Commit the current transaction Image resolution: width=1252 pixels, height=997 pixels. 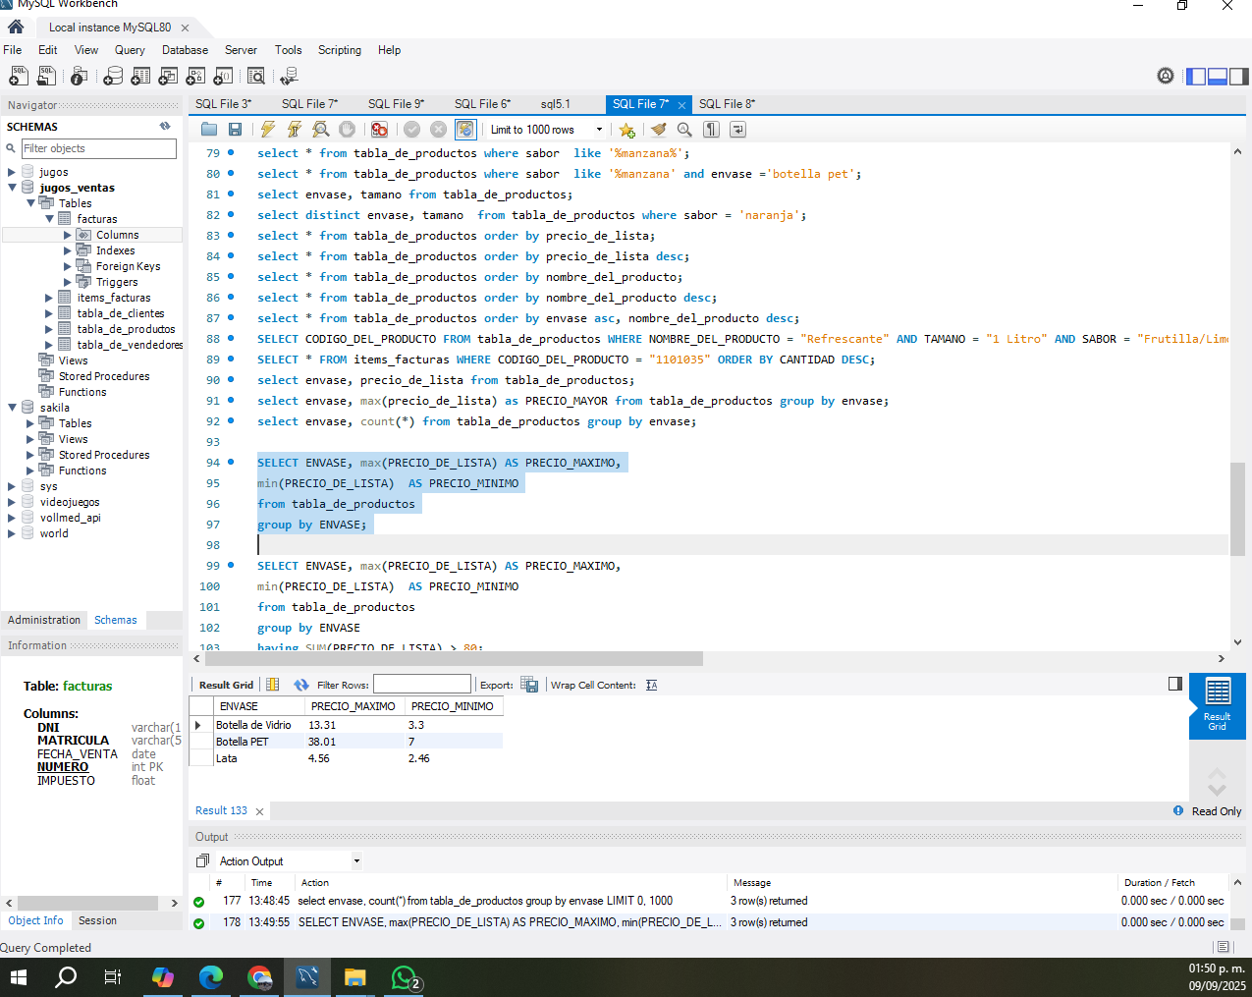[x=412, y=130]
